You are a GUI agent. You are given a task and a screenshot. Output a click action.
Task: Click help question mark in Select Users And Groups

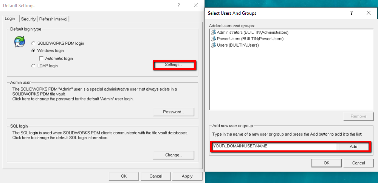click(352, 13)
